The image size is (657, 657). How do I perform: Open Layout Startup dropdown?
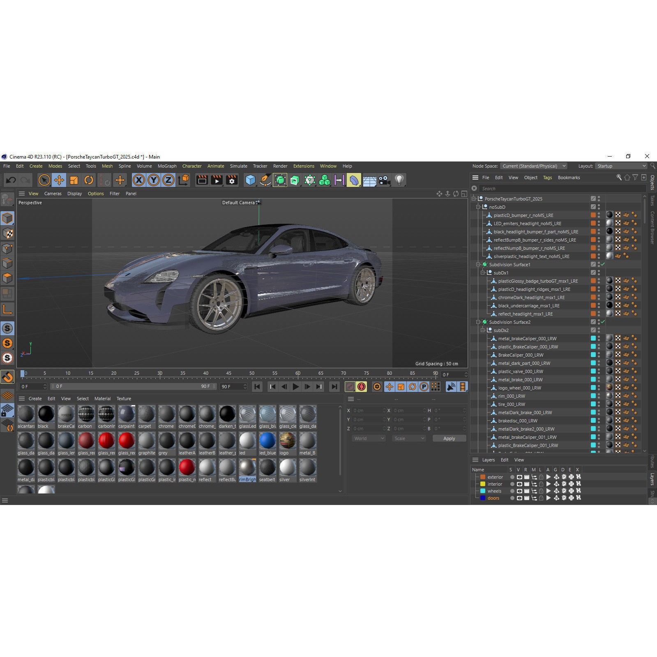(621, 166)
